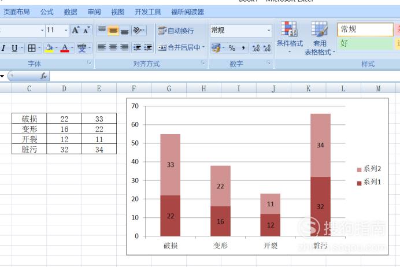Open the 常规 number format dropdown
This screenshot has height=267, width=400.
tap(269, 31)
